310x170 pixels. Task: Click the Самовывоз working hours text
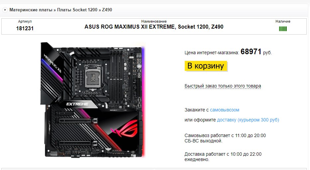[x=225, y=138]
